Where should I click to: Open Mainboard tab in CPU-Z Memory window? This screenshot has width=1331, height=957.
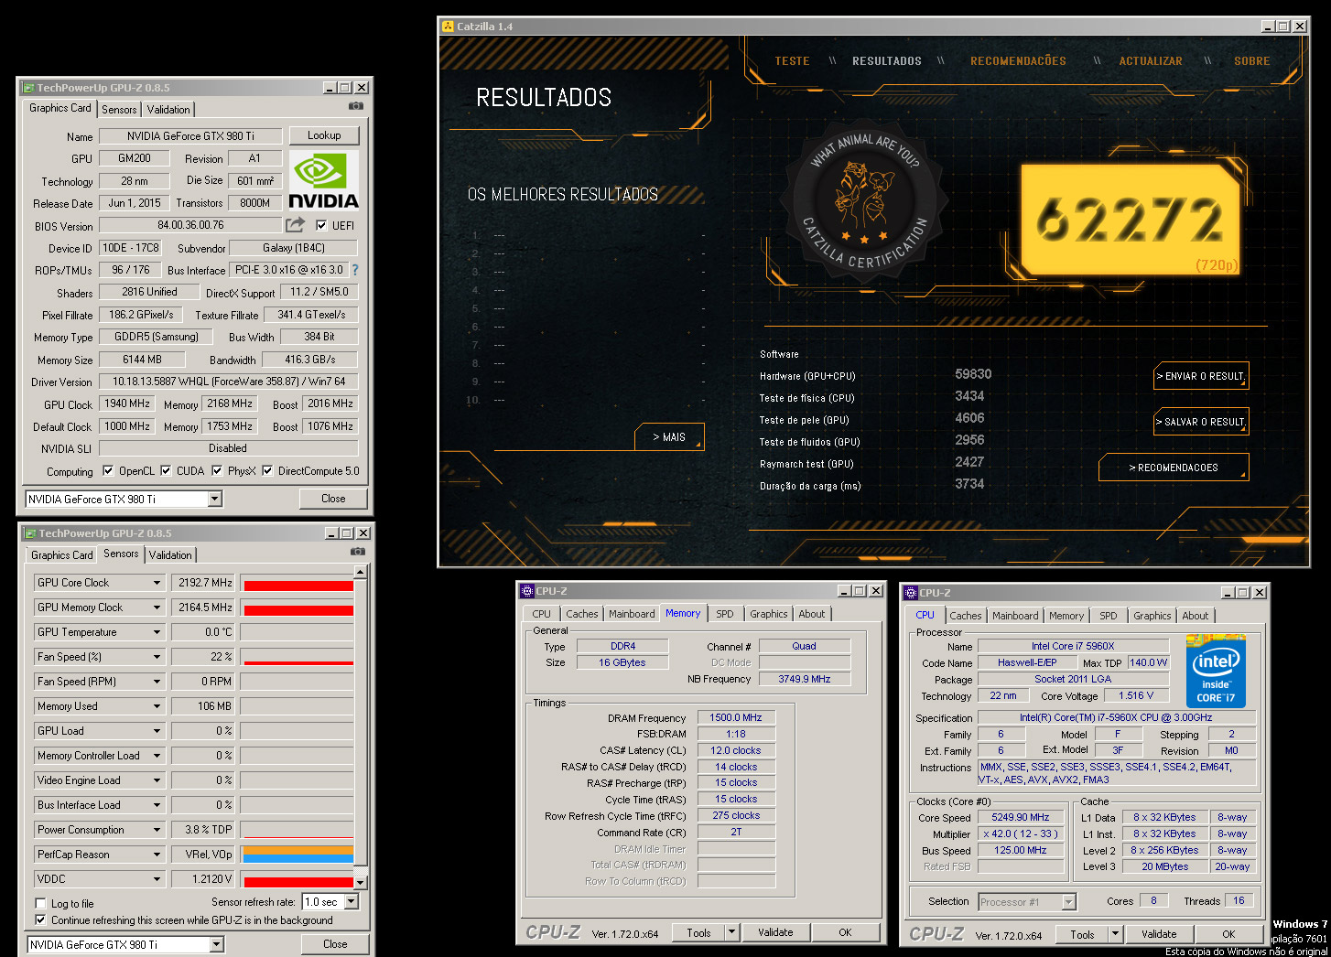[x=632, y=614]
